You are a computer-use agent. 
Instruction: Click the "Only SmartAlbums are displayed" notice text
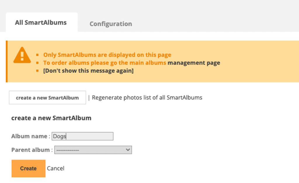tap(107, 55)
